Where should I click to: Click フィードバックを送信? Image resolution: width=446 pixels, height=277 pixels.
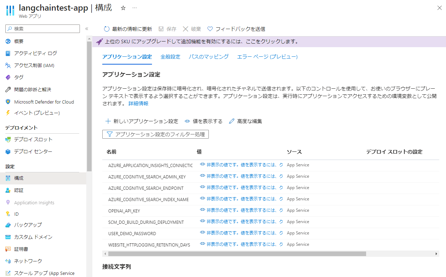click(236, 29)
